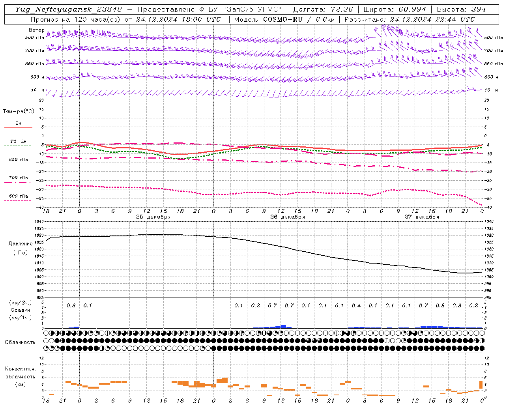Click the provider text ФГБУ "ЗапСиб УГМС"
This screenshot has height=404, width=505.
pos(241,9)
